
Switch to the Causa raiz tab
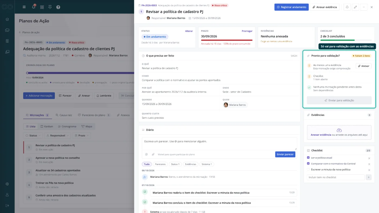coord(64,115)
